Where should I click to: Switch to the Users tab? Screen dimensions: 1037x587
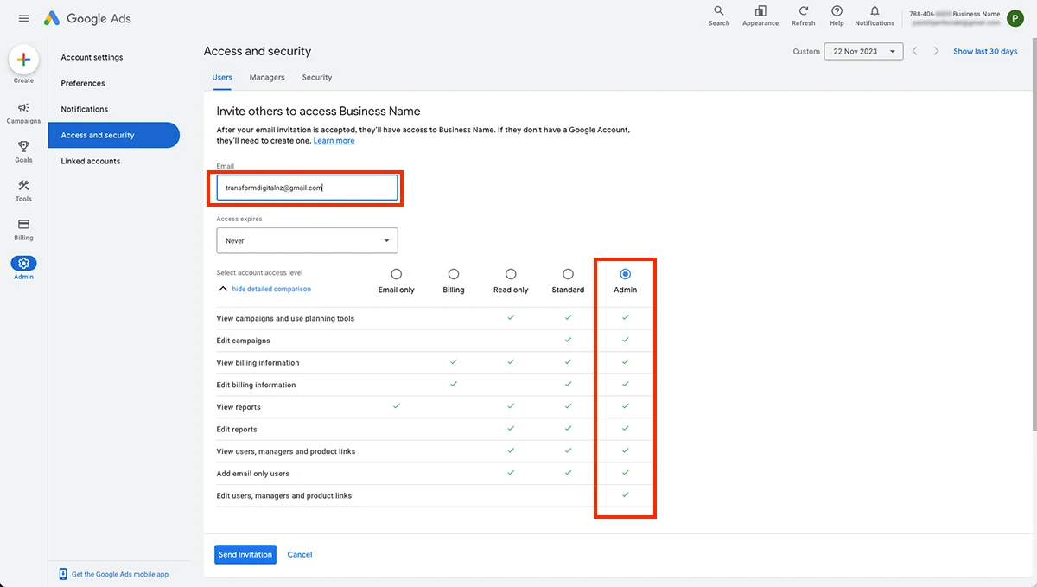click(222, 77)
